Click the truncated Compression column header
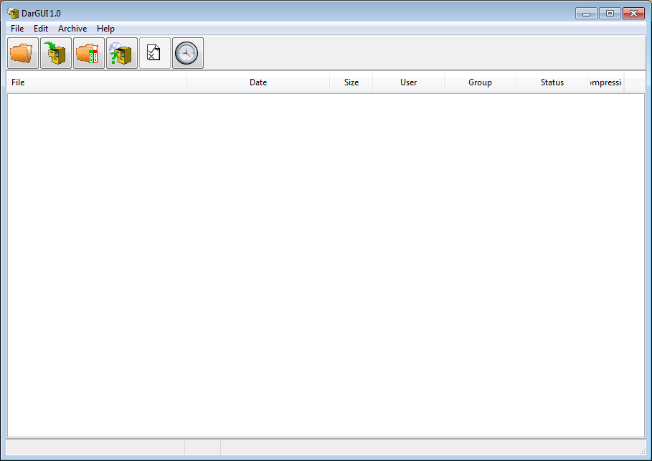This screenshot has width=652, height=461. pyautogui.click(x=606, y=82)
